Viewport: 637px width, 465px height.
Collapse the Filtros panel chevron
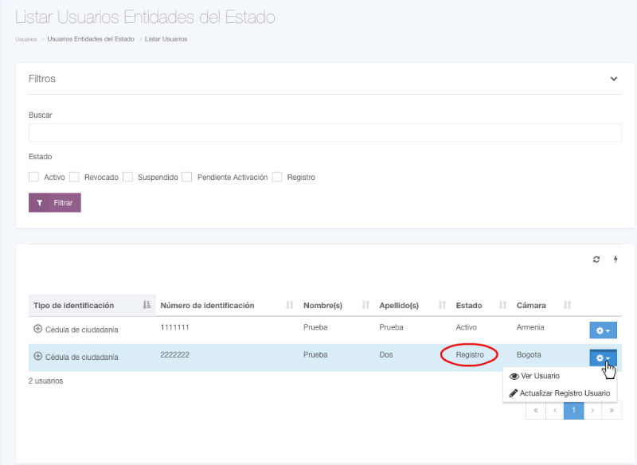tap(613, 79)
